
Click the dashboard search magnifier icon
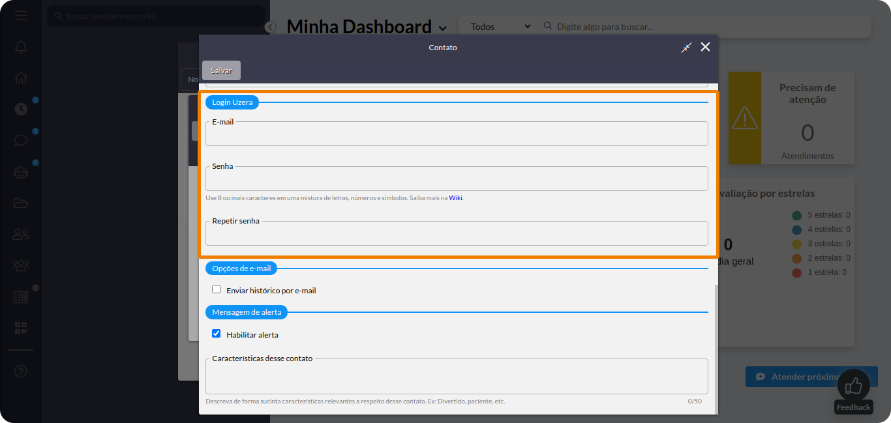547,27
